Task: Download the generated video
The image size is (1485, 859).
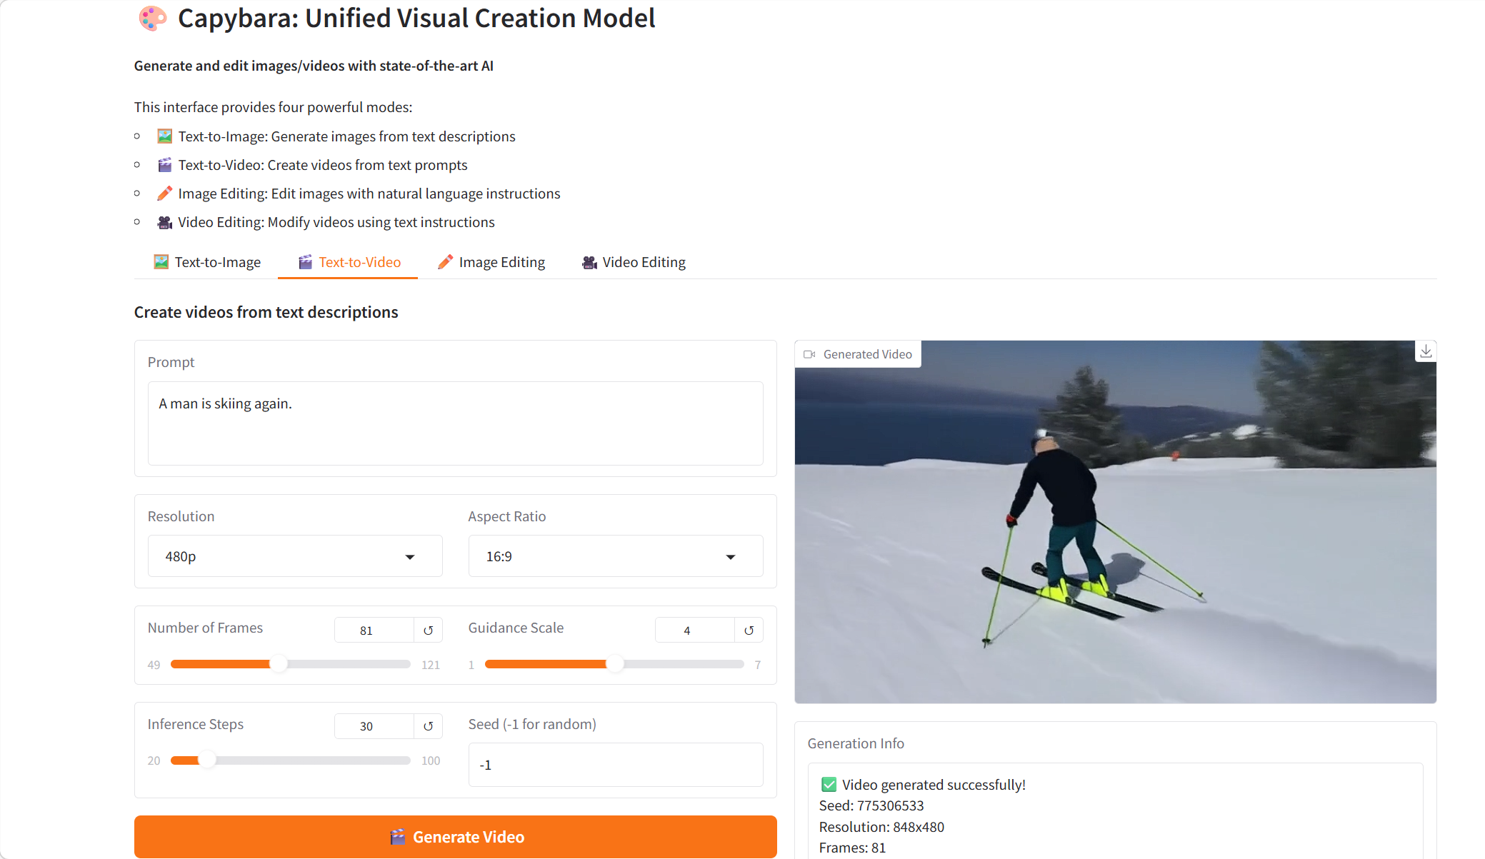Action: pos(1426,351)
